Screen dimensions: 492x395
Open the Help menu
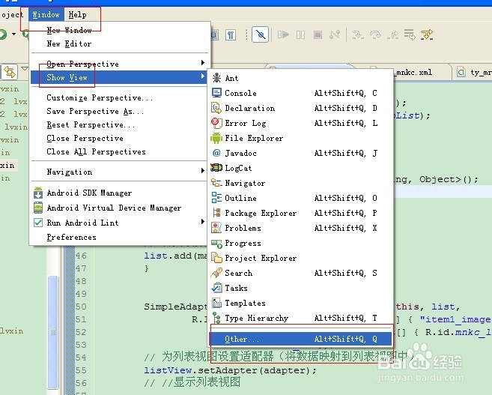point(77,14)
